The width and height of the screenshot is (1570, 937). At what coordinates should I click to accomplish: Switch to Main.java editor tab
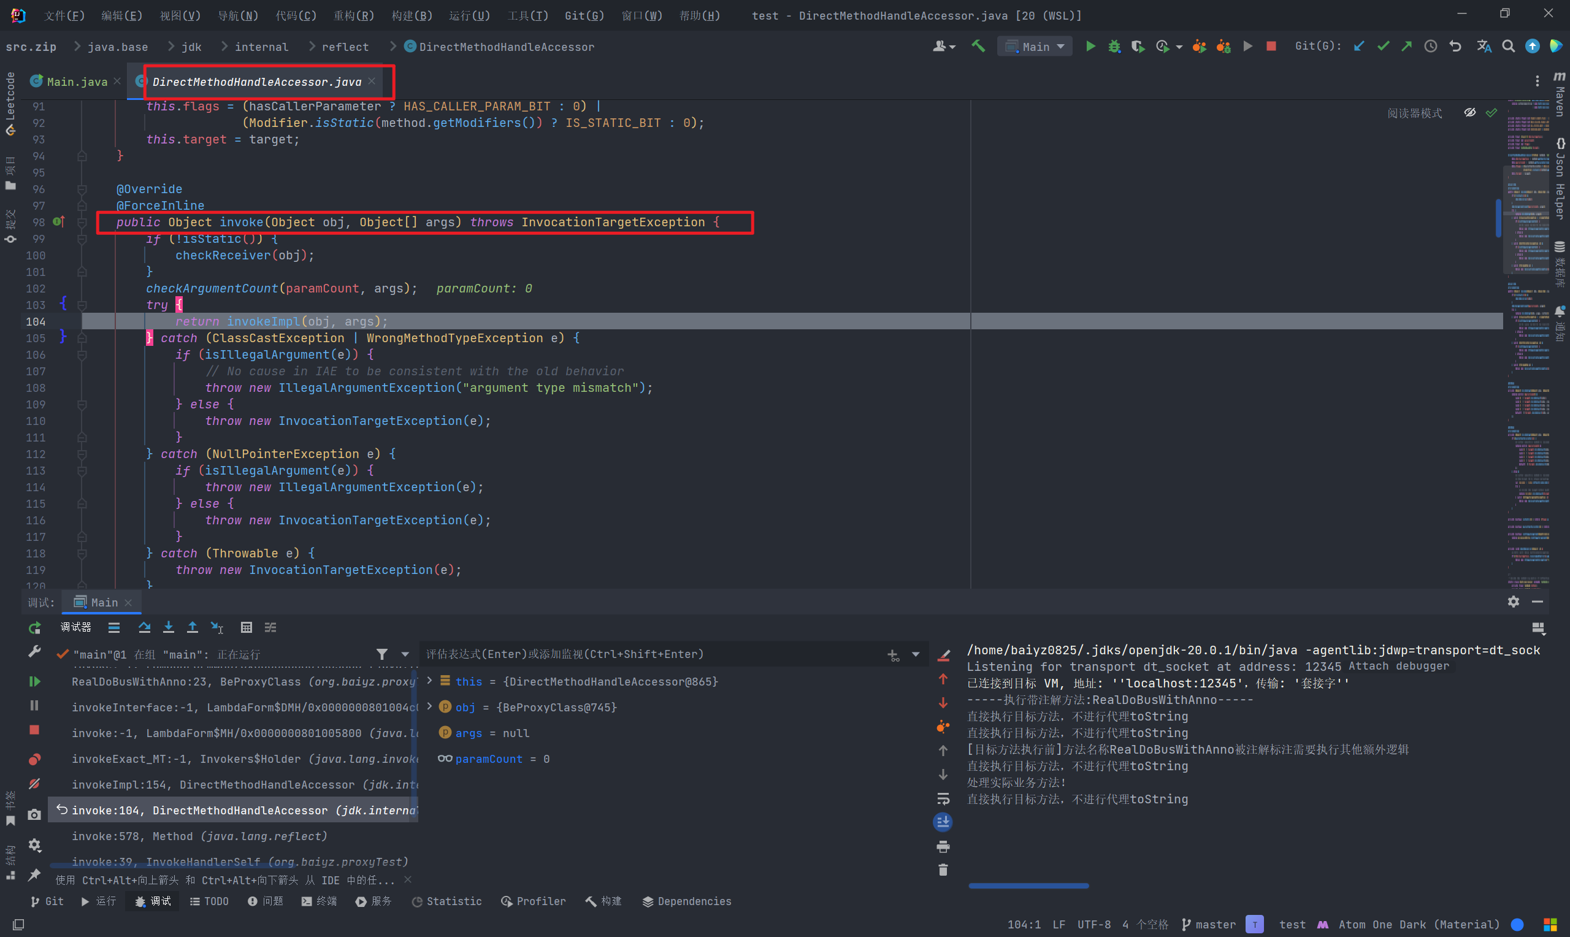[x=76, y=82]
